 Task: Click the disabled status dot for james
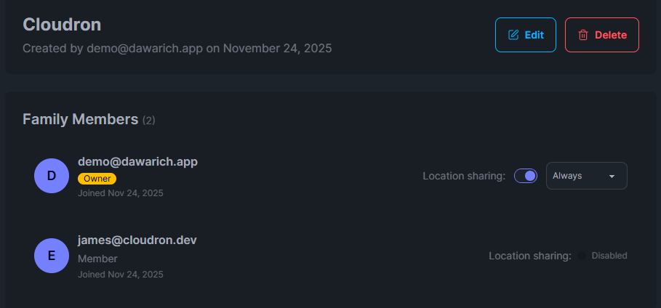[x=582, y=256]
